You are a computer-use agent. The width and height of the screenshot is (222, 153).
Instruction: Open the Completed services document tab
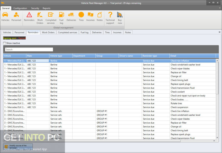pos(68,32)
